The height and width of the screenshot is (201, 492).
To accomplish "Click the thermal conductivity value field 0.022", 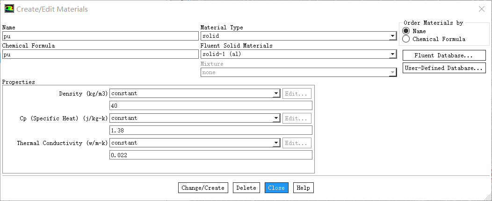I will (210, 155).
